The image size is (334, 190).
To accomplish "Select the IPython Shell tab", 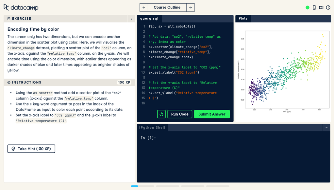I will pyautogui.click(x=152, y=127).
